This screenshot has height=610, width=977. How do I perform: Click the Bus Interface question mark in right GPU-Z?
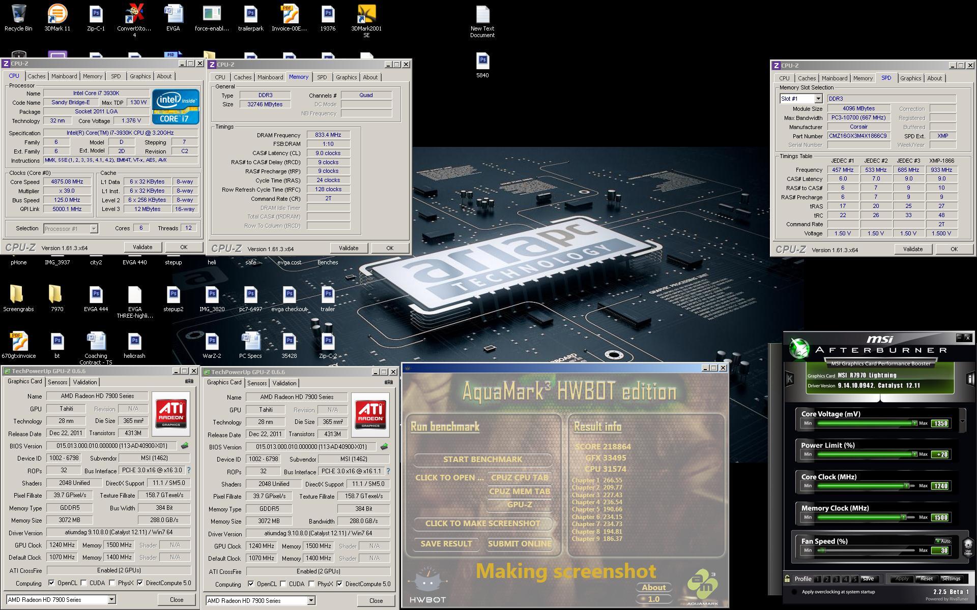pos(388,472)
